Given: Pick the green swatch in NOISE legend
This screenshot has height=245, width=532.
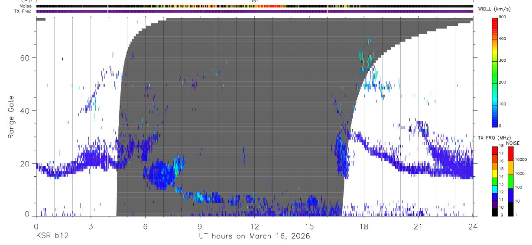Looking at the screenshot, I should 510,181.
